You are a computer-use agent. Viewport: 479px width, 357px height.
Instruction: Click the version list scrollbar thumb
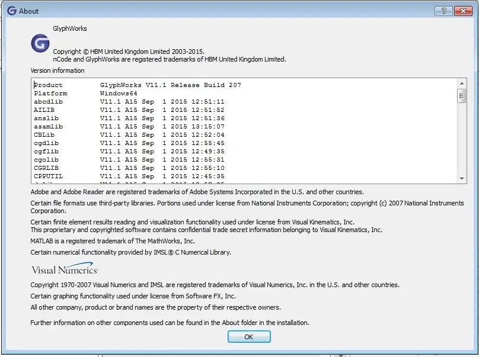[462, 96]
